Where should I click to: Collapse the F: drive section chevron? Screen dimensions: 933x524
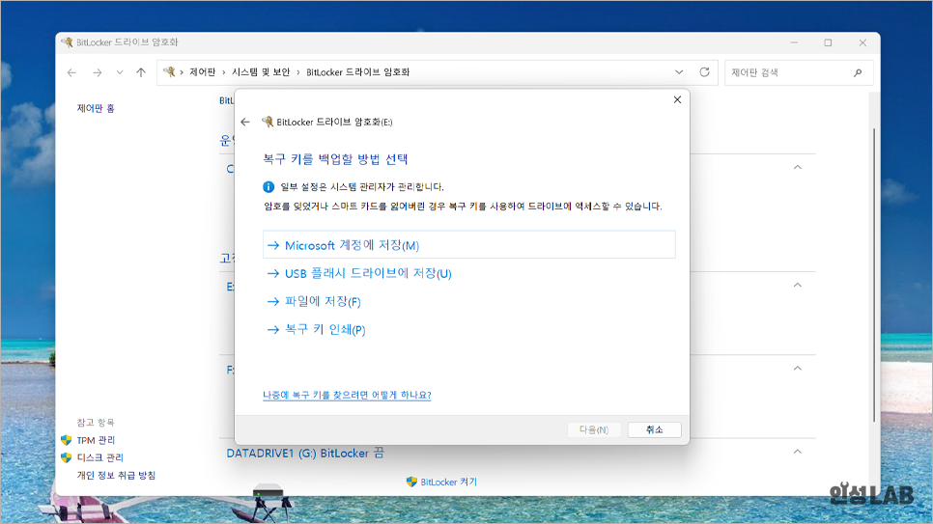(798, 369)
